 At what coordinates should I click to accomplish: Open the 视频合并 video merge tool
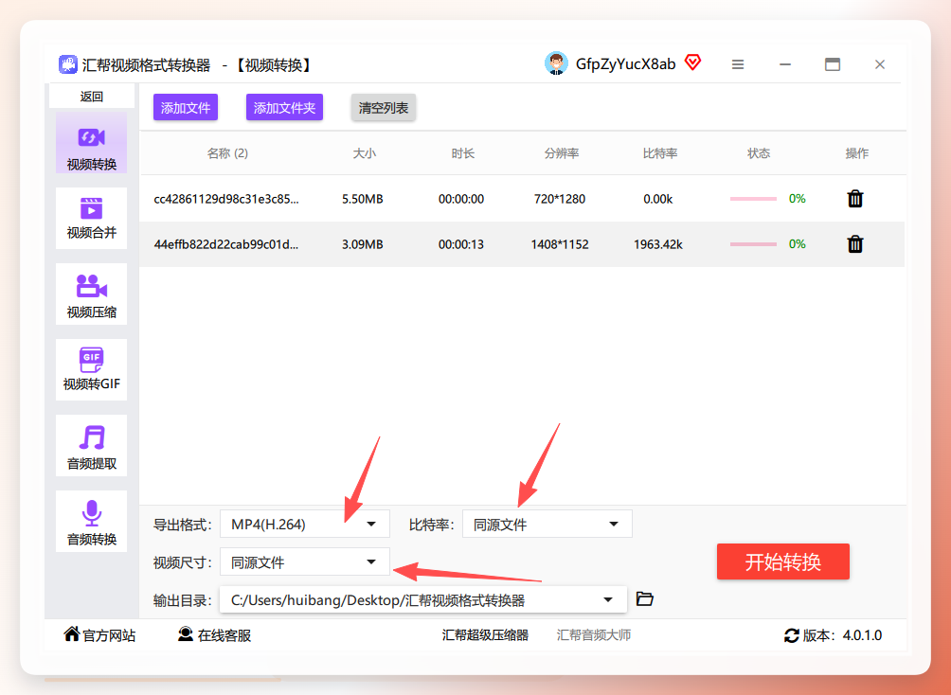[91, 219]
